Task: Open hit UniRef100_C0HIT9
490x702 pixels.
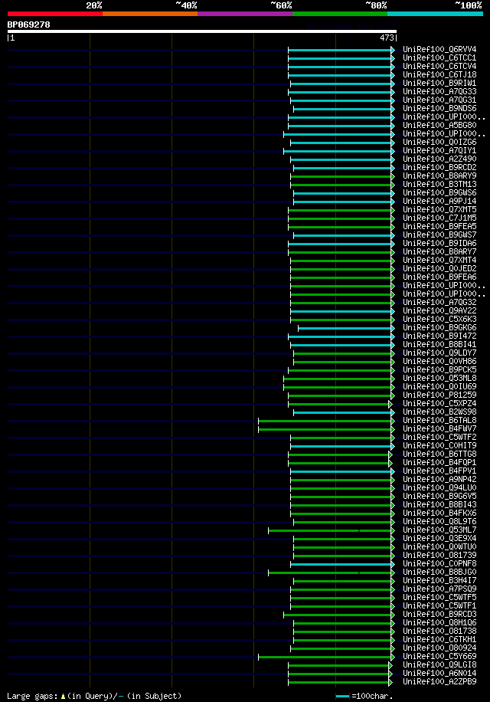Action: click(439, 445)
